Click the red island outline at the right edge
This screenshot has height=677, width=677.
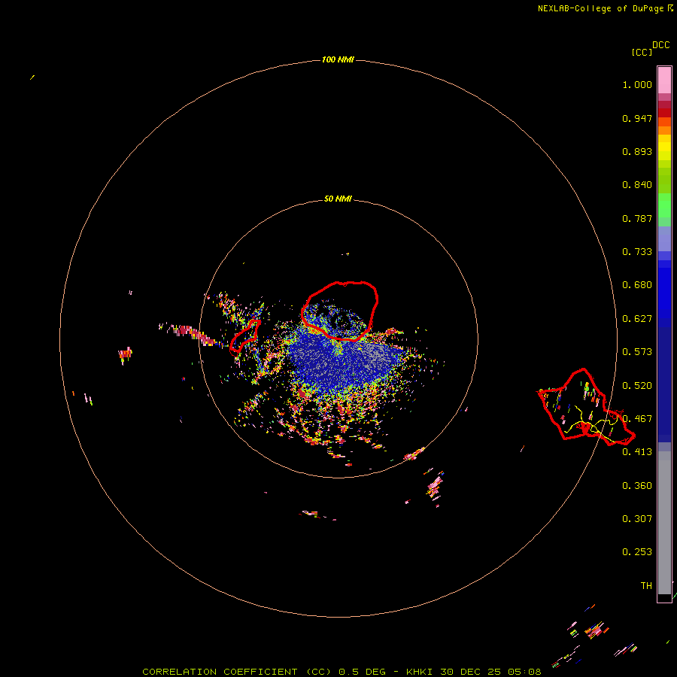click(586, 407)
